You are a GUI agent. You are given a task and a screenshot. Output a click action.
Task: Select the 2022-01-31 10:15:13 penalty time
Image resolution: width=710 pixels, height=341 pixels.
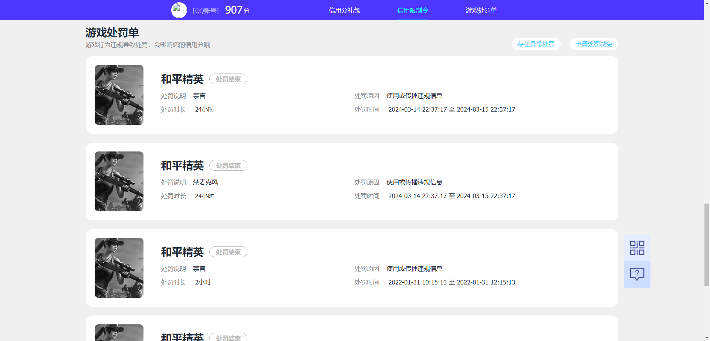click(x=452, y=282)
